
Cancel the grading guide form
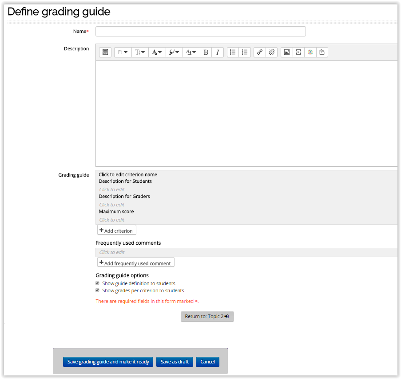pos(207,362)
